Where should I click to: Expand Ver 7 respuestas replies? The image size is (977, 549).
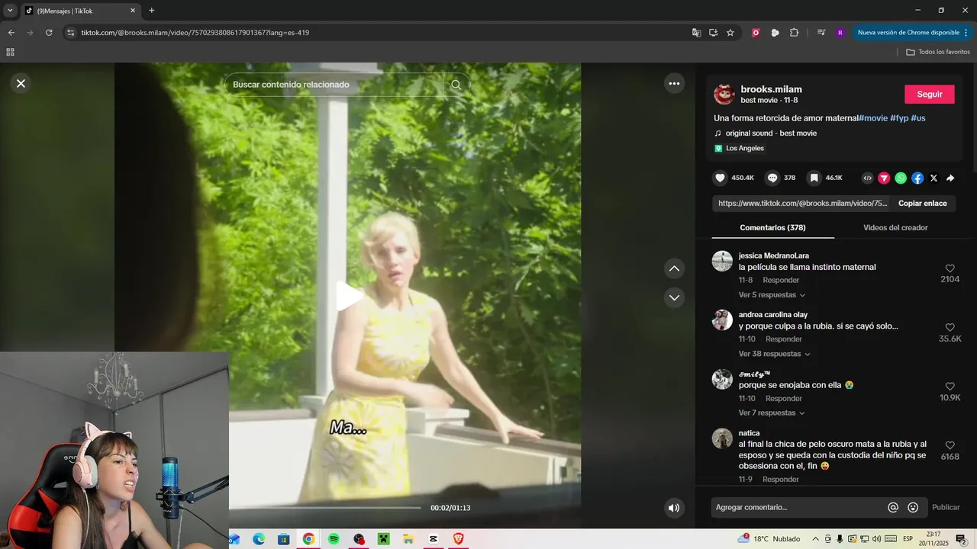[772, 413]
